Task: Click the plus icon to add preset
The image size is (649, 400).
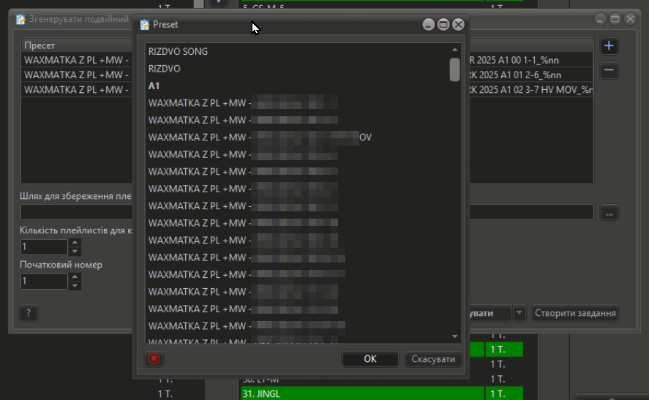Action: [609, 47]
